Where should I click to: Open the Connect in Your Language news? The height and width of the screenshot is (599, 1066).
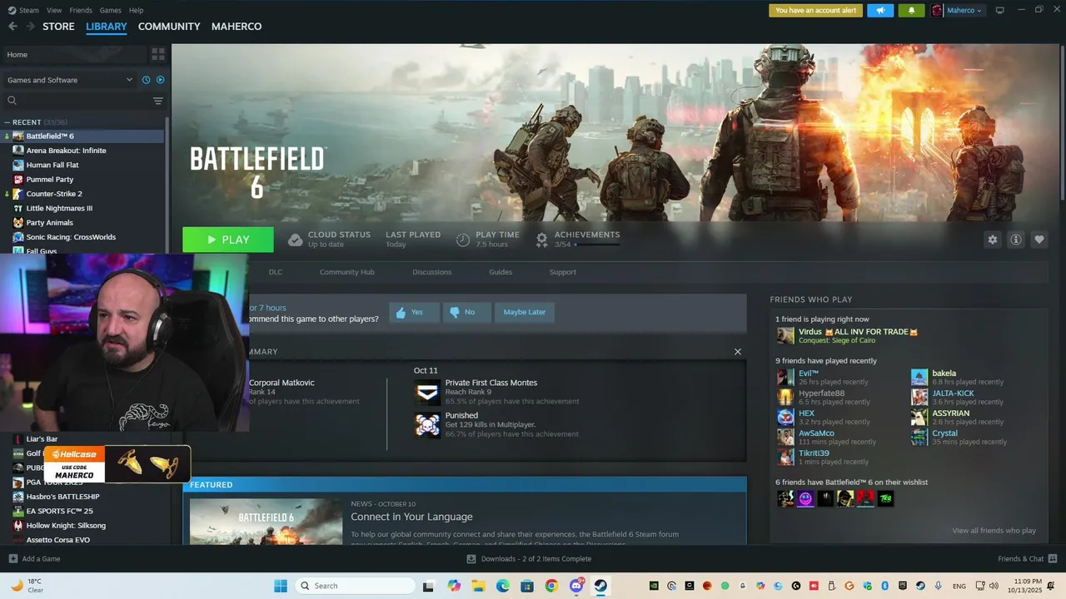coord(411,517)
